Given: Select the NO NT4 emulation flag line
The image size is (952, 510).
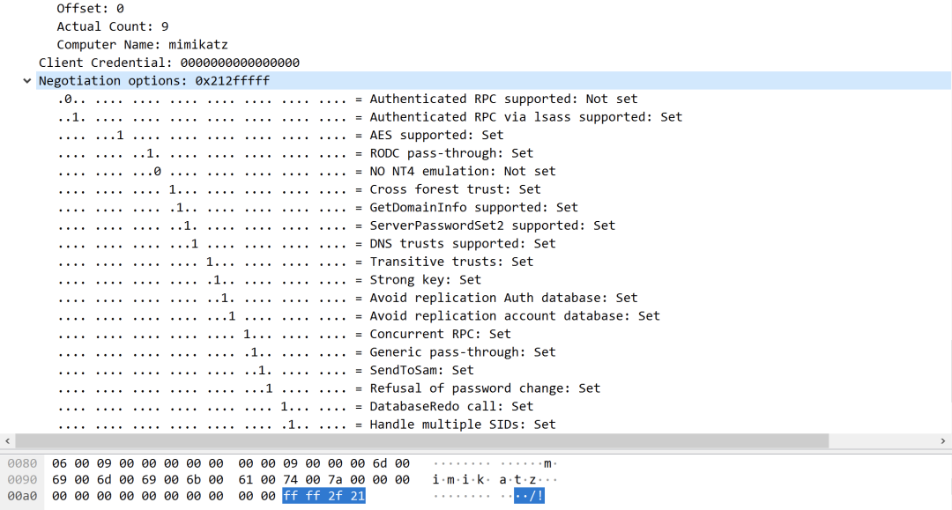Looking at the screenshot, I should 307,171.
